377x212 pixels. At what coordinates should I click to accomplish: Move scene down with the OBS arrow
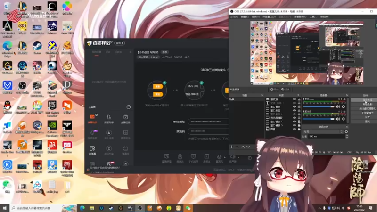pyautogui.click(x=248, y=147)
